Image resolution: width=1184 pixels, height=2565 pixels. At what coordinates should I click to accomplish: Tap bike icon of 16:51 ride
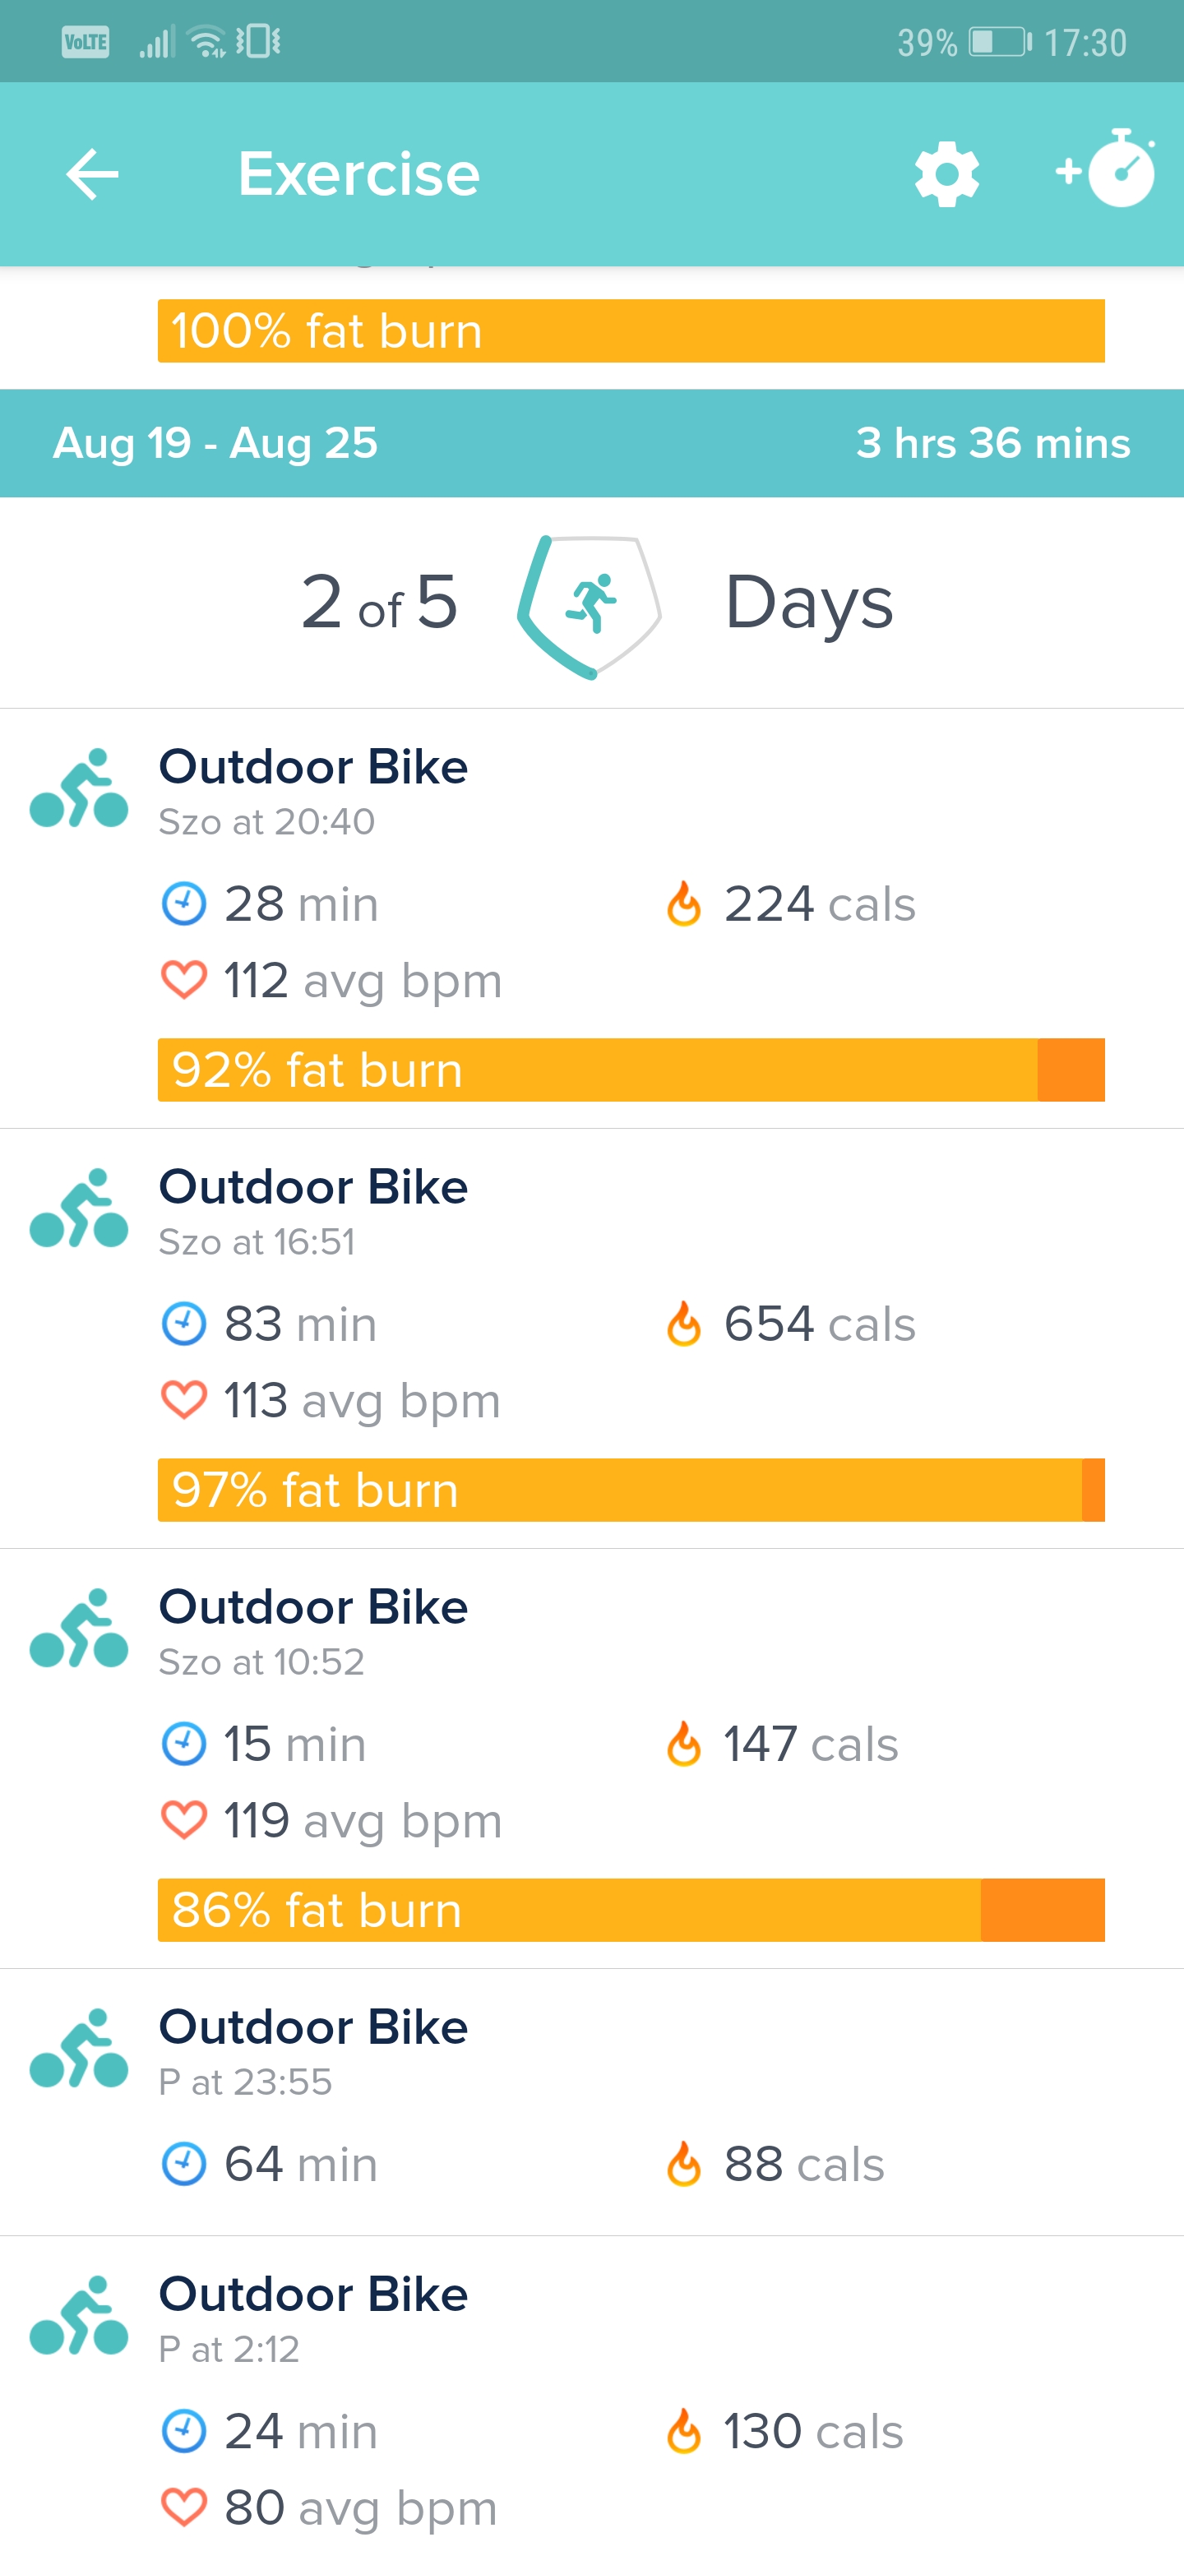[x=79, y=1209]
